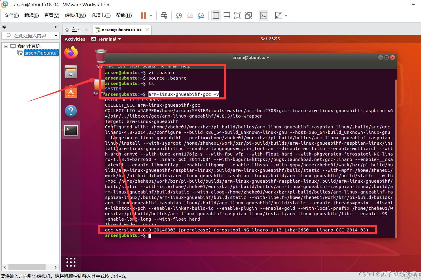Open the Files manager from the dock
The width and height of the screenshot is (421, 280).
pyautogui.click(x=71, y=72)
